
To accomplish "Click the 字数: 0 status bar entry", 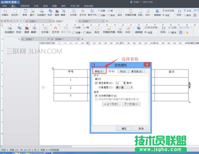I will click(44, 150).
